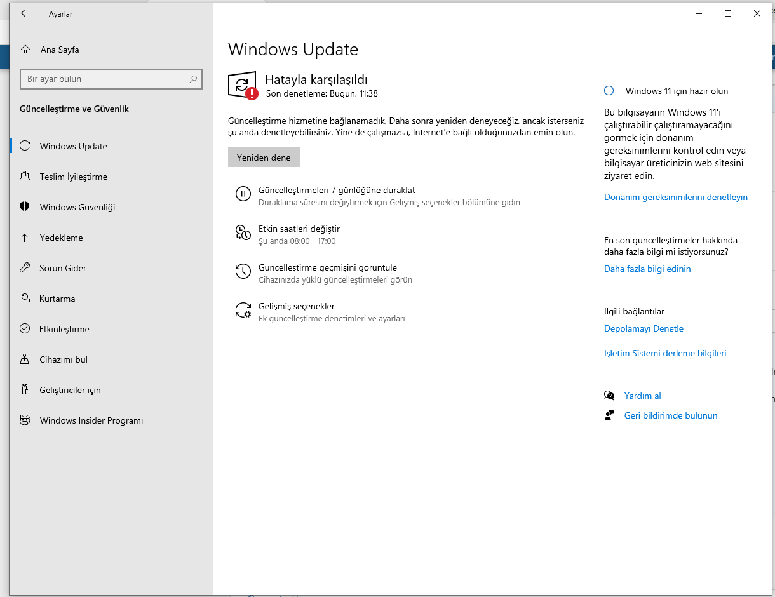Minimize the Ayarlar window
Viewport: 775px width, 597px height.
point(699,13)
